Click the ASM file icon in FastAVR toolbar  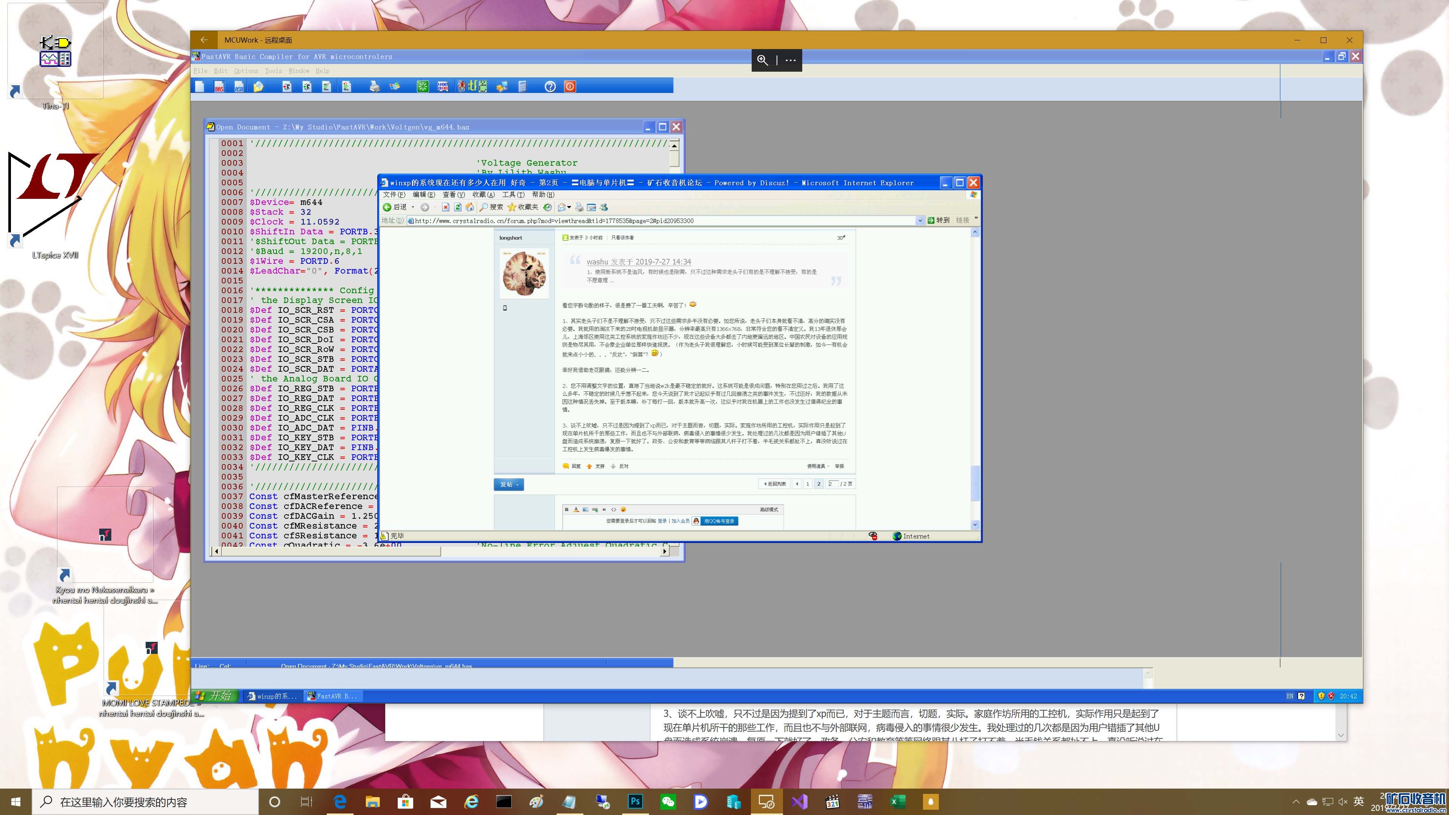tap(238, 87)
